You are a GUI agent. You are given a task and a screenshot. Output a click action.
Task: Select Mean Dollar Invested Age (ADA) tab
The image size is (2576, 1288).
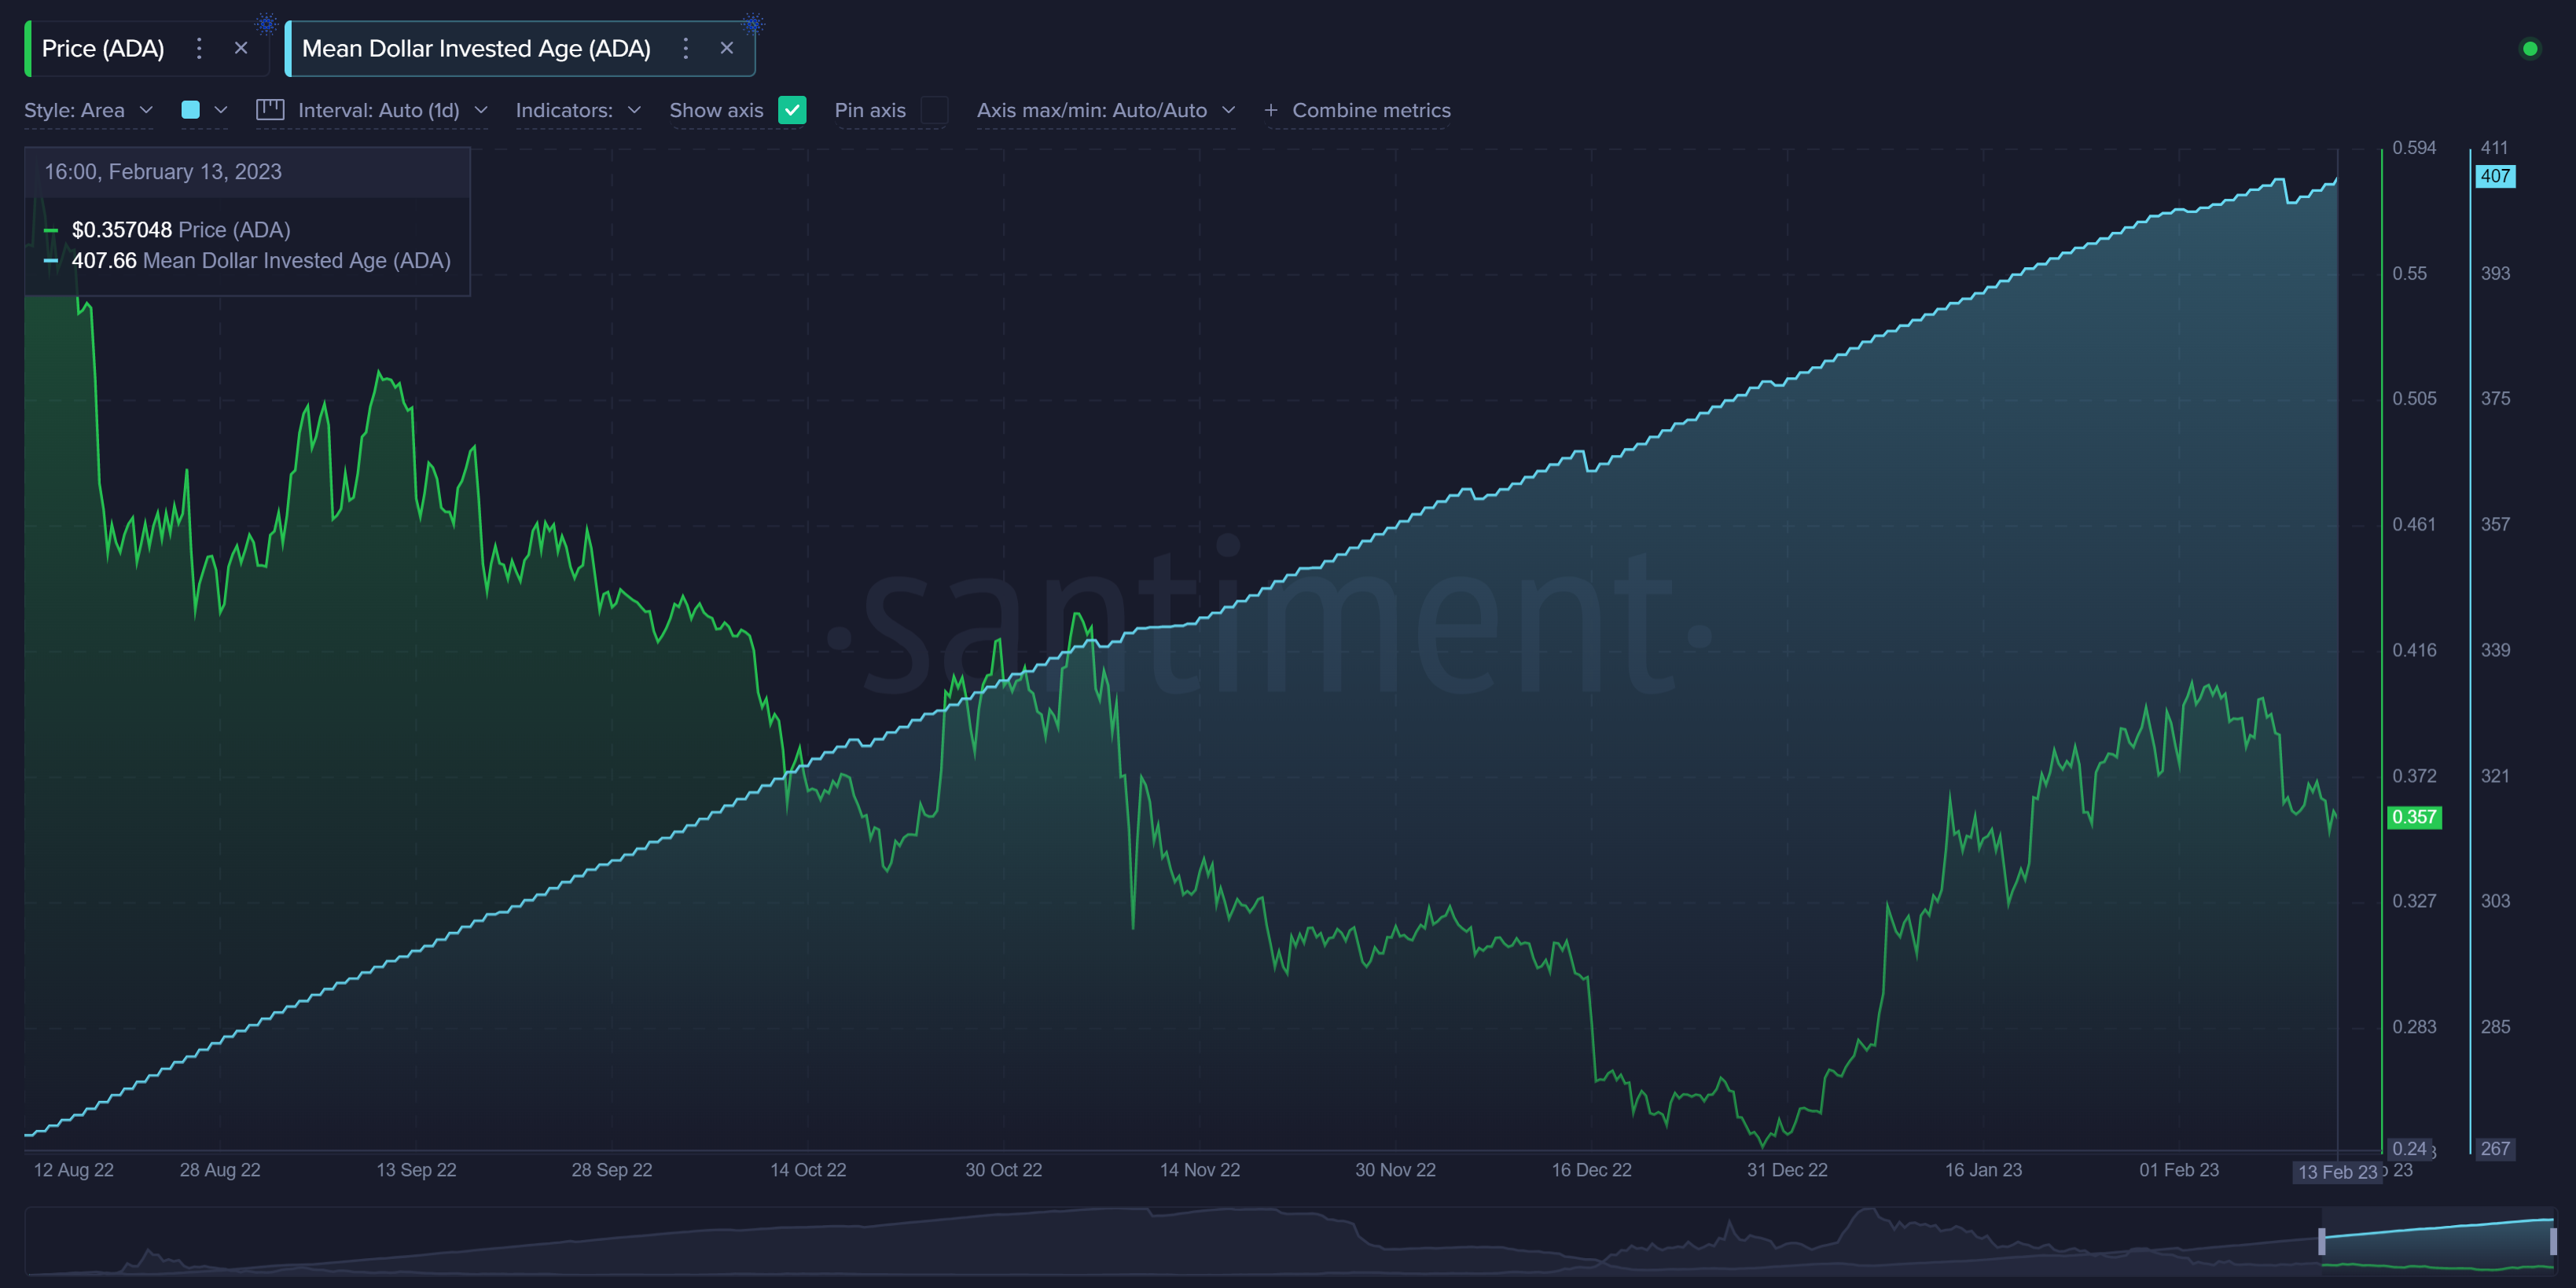coord(476,48)
